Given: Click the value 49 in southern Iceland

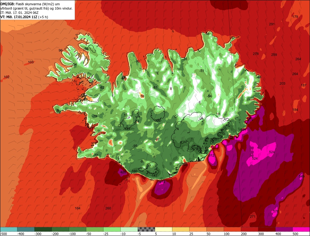Looking at the screenshot, I should coord(157,140).
